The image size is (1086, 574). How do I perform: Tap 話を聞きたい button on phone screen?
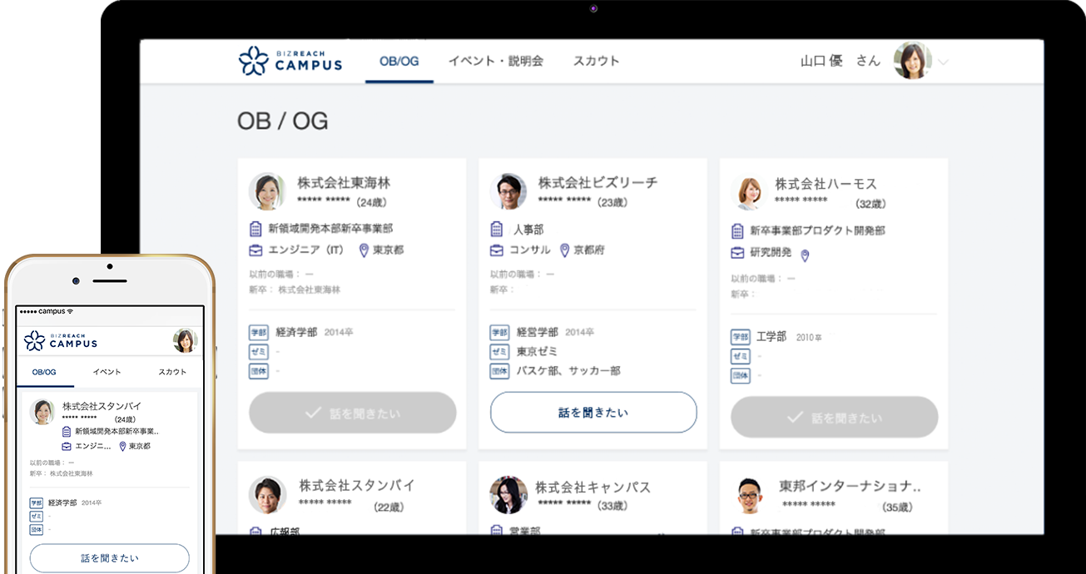point(109,558)
